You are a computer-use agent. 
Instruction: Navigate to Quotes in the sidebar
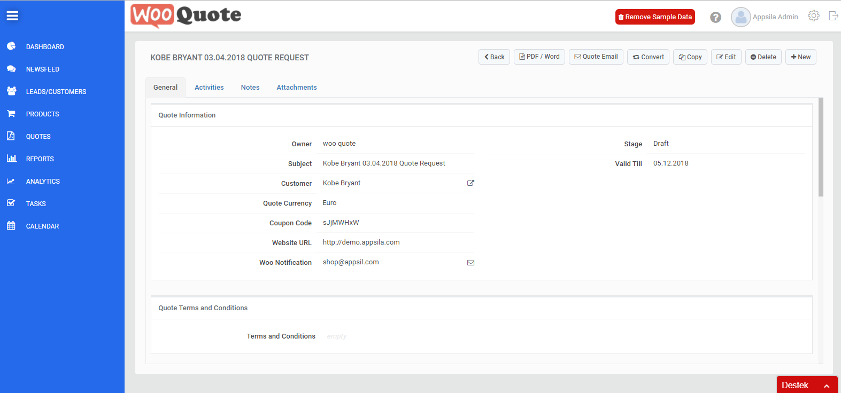click(38, 137)
